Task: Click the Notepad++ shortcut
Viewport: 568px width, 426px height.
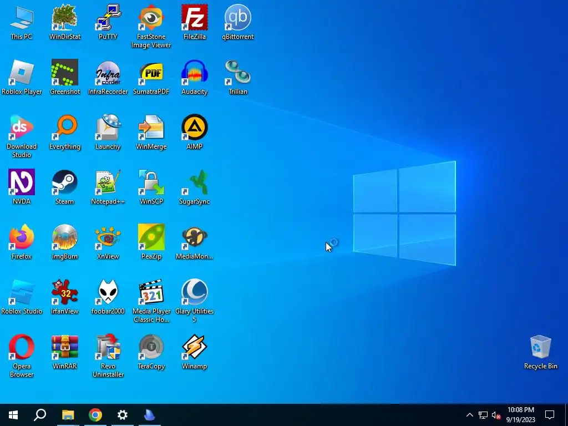Action: pyautogui.click(x=108, y=187)
